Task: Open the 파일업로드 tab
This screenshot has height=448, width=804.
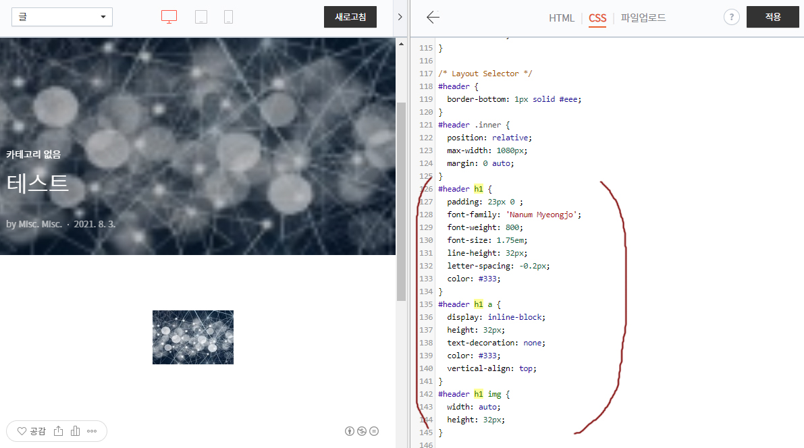Action: pos(643,18)
